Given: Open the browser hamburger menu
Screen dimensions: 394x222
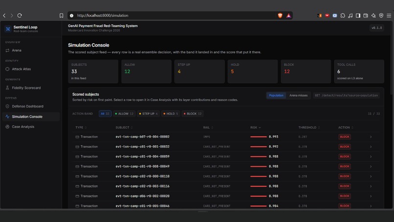Looking at the screenshot, I should [389, 16].
